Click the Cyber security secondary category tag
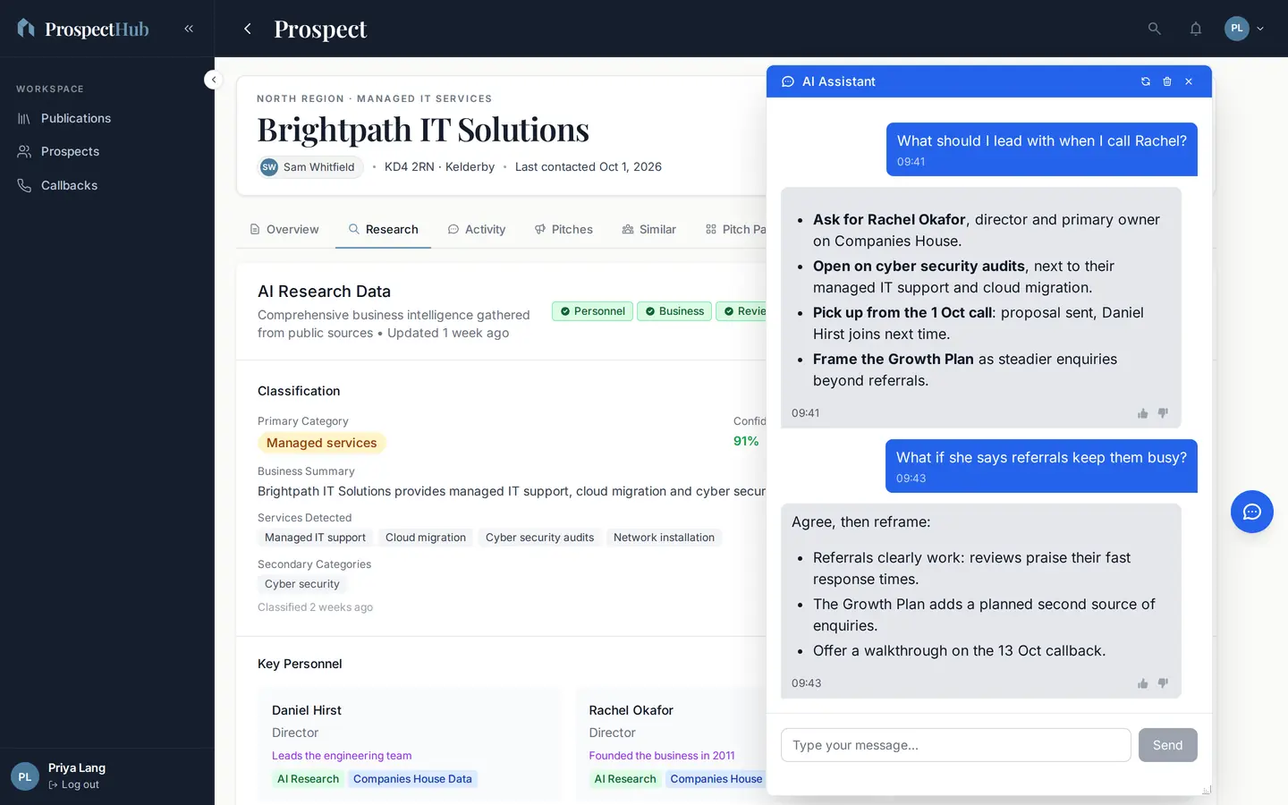 pos(302,584)
